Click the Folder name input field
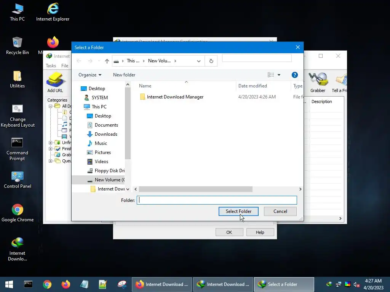390x292 pixels. click(x=217, y=200)
